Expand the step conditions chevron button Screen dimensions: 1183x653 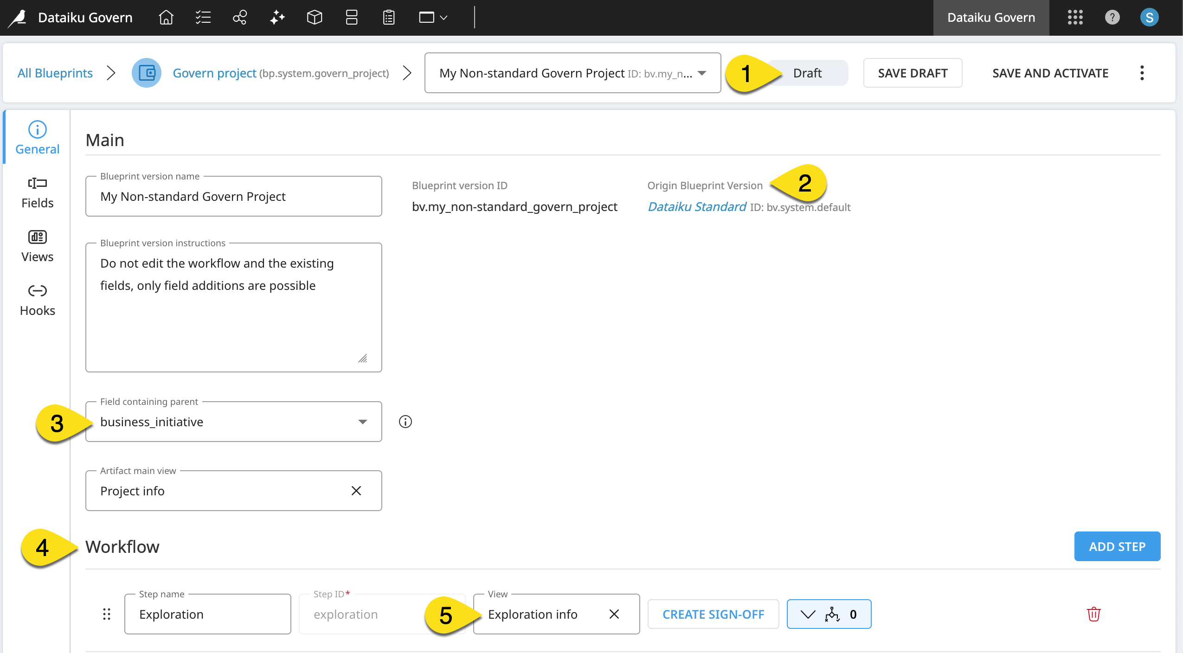pyautogui.click(x=829, y=614)
